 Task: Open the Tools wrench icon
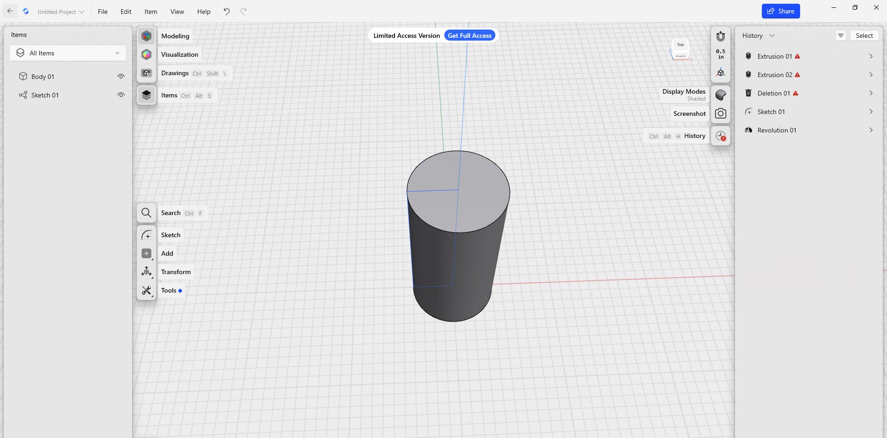(146, 290)
